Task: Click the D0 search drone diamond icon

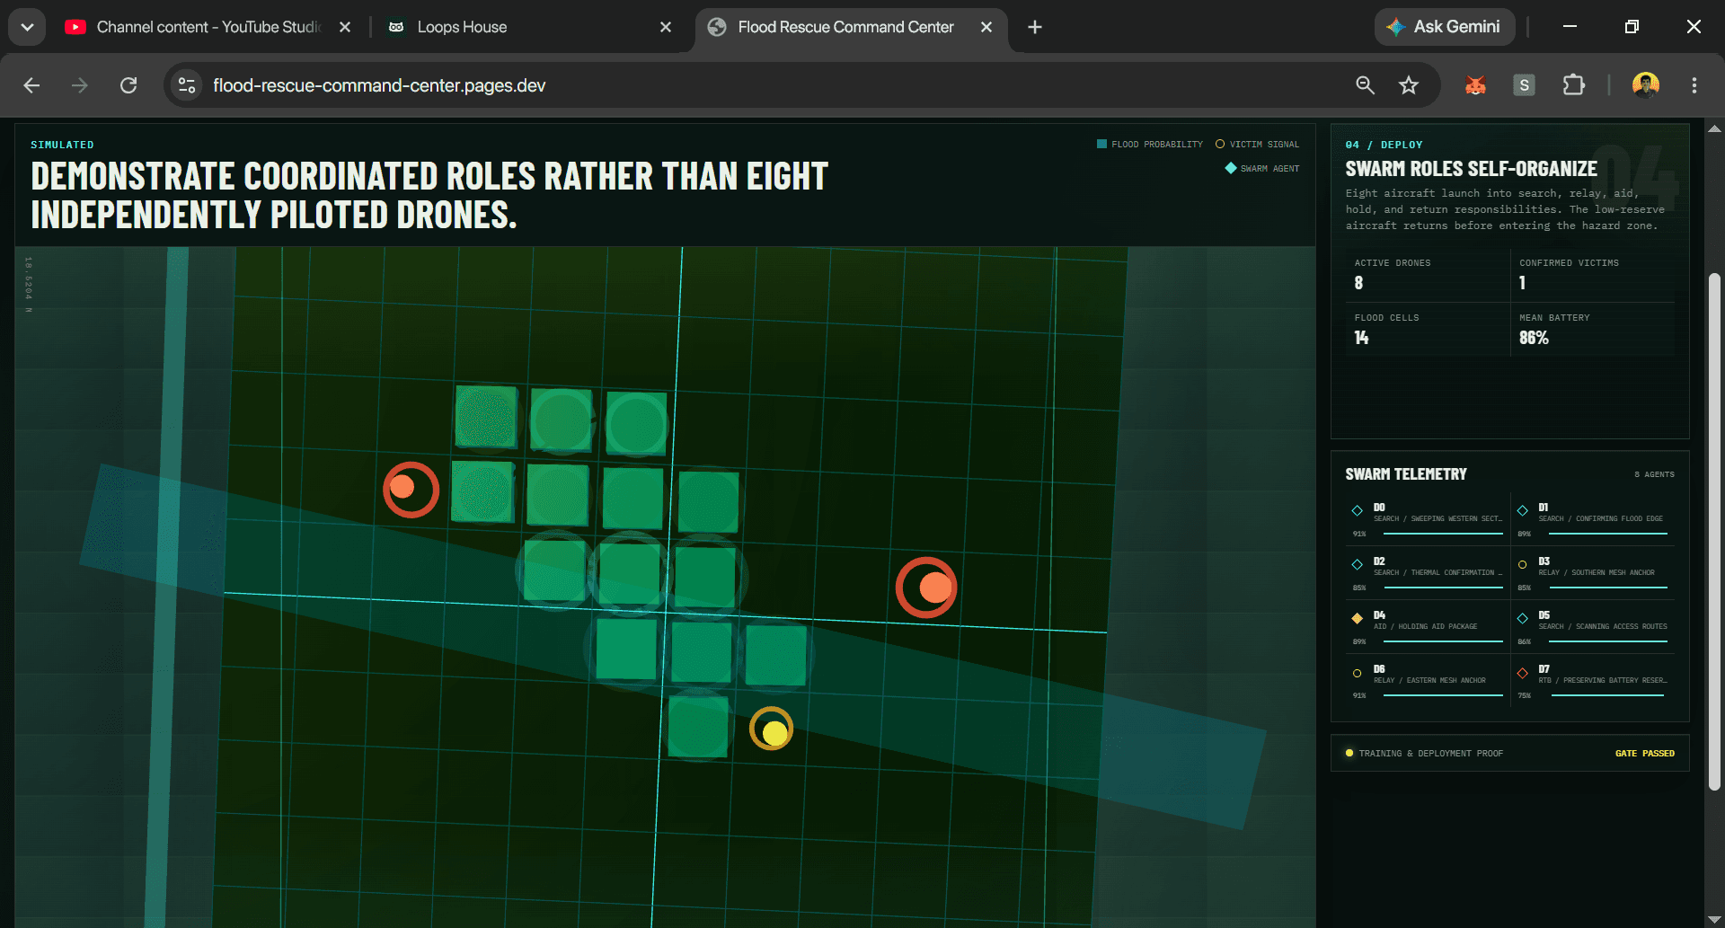Action: tap(1357, 510)
